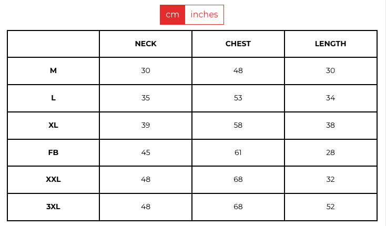Click the LENGTH column header
Screen dimensions: 386x226
[330, 44]
